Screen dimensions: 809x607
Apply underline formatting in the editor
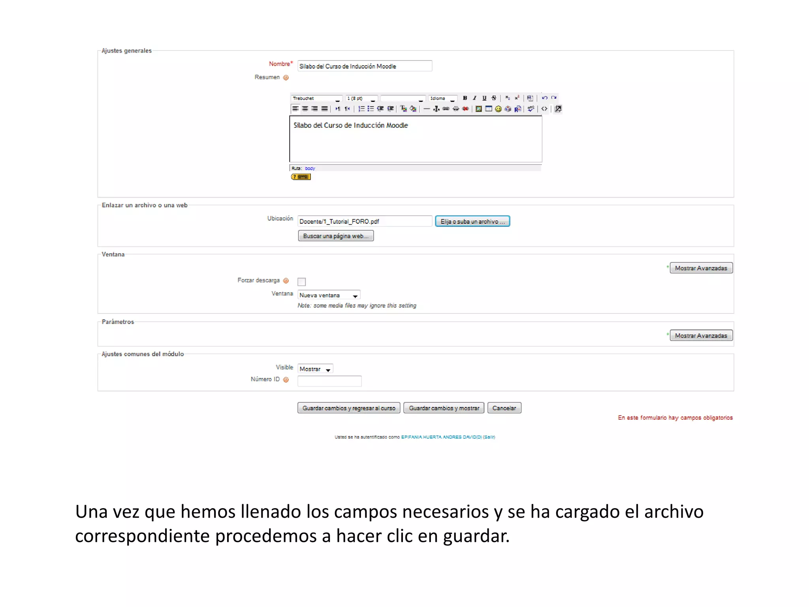pyautogui.click(x=484, y=98)
